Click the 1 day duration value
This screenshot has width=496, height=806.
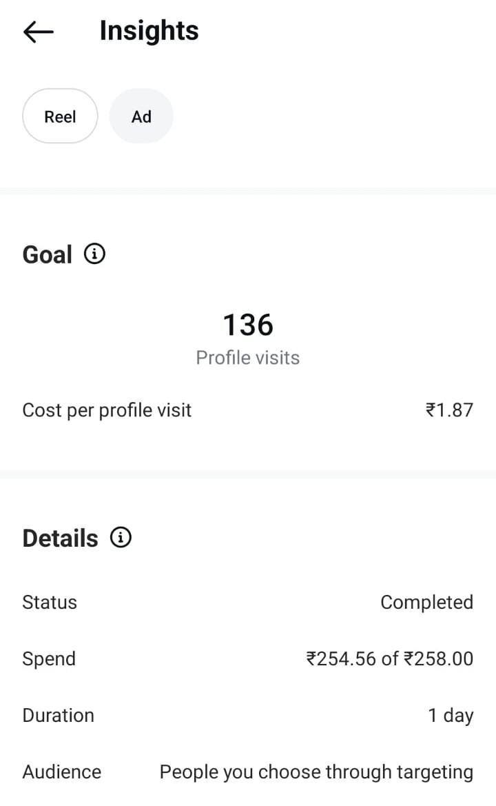451,715
